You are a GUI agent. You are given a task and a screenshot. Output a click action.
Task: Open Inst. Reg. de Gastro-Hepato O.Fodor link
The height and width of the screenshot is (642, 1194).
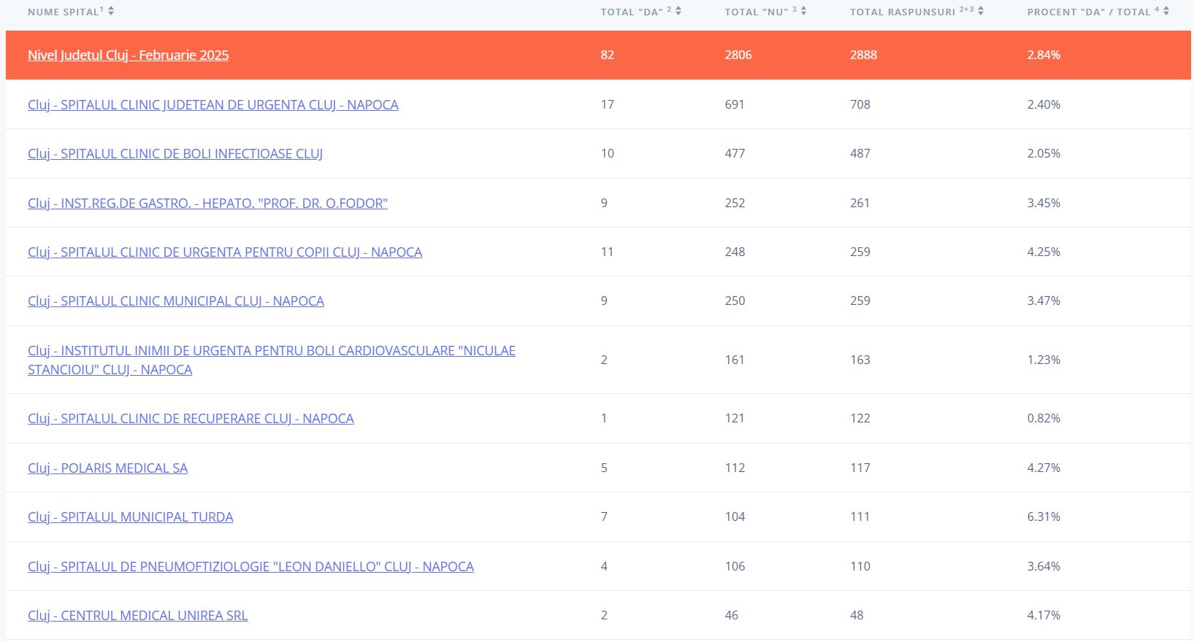pyautogui.click(x=207, y=204)
